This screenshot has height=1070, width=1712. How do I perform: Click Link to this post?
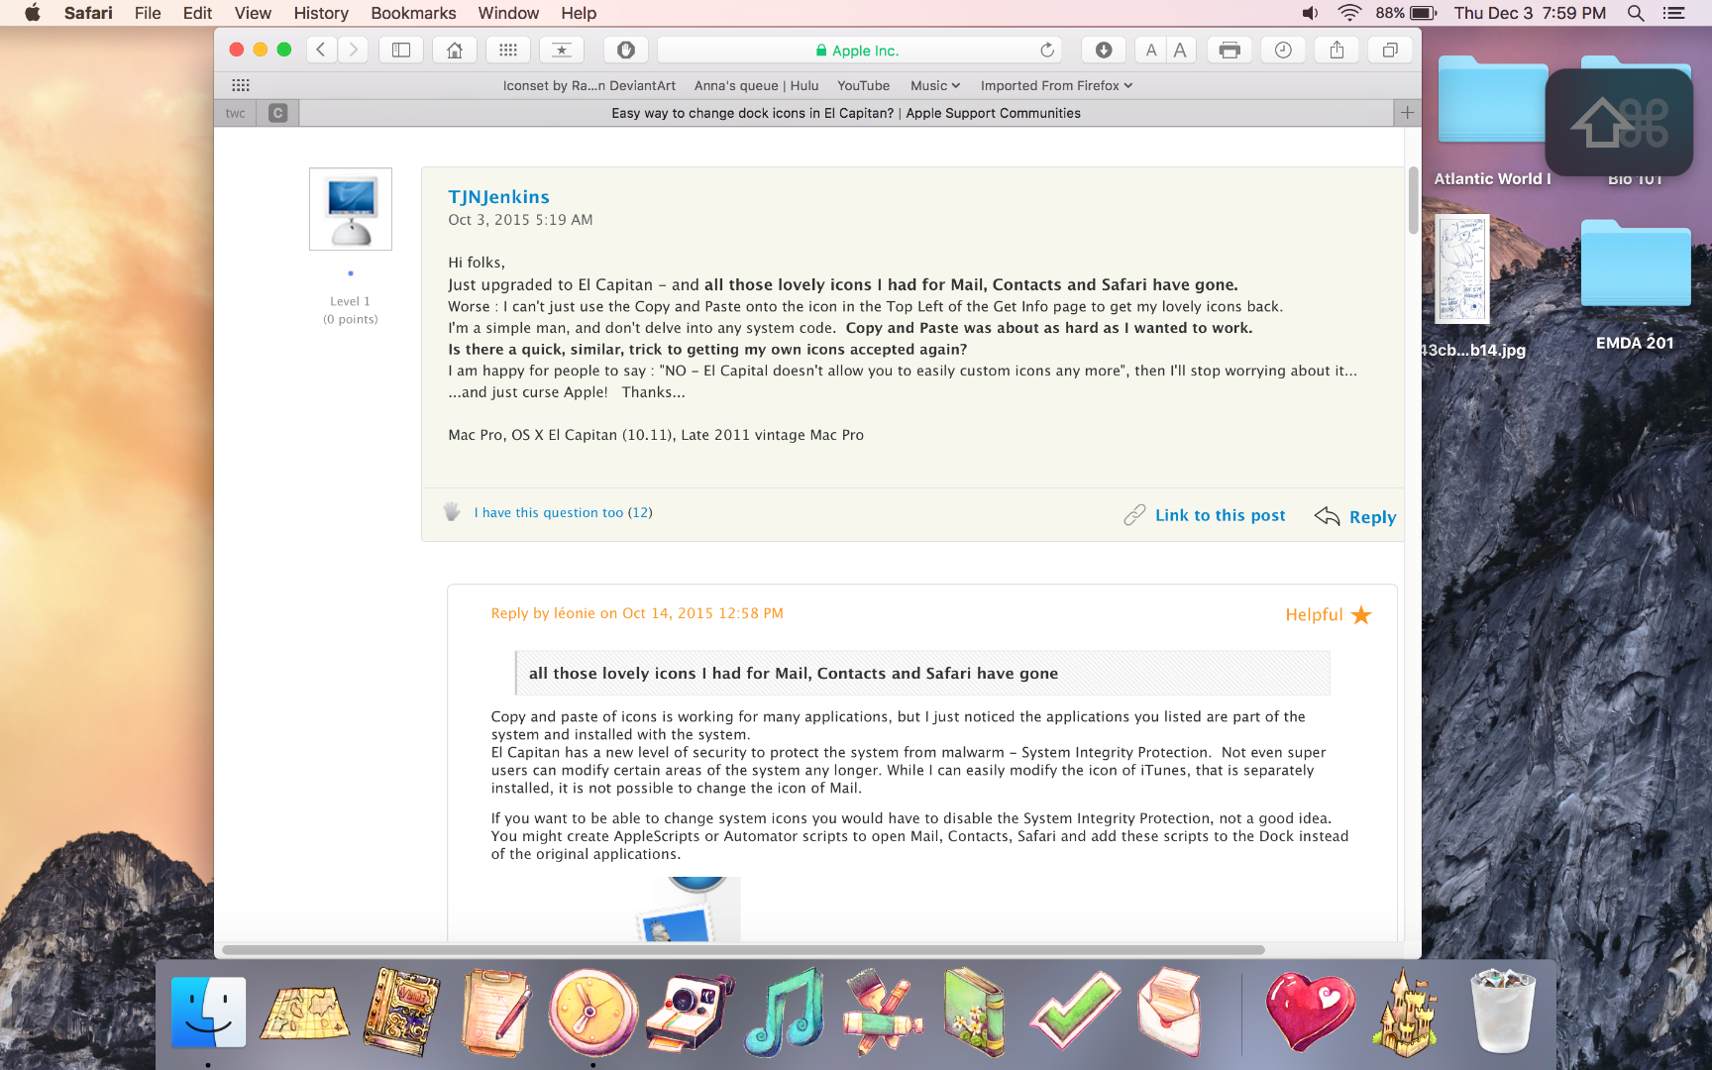[1221, 515]
